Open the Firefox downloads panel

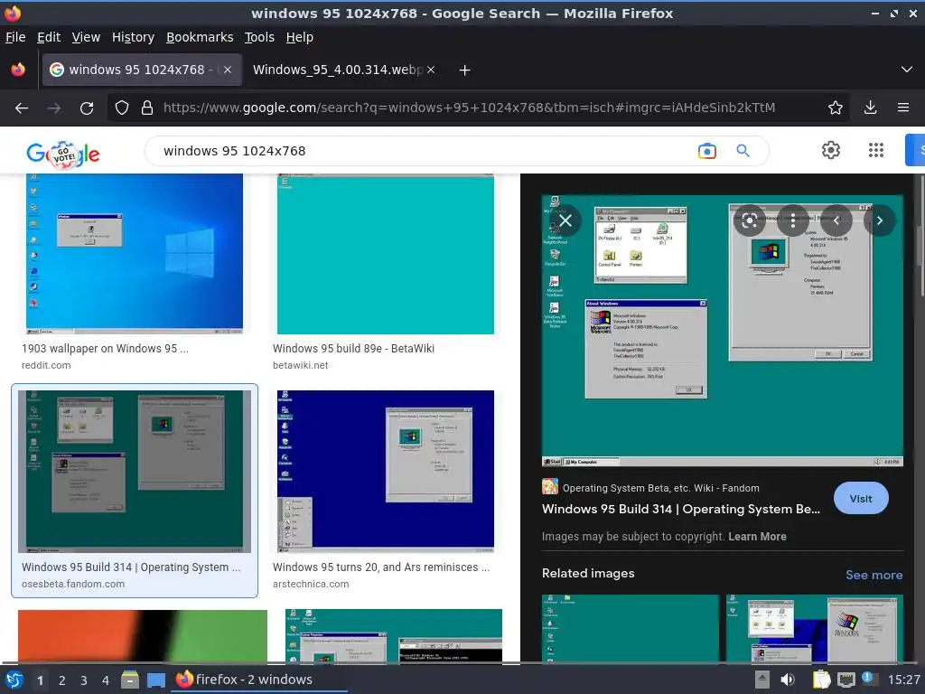[x=870, y=108]
